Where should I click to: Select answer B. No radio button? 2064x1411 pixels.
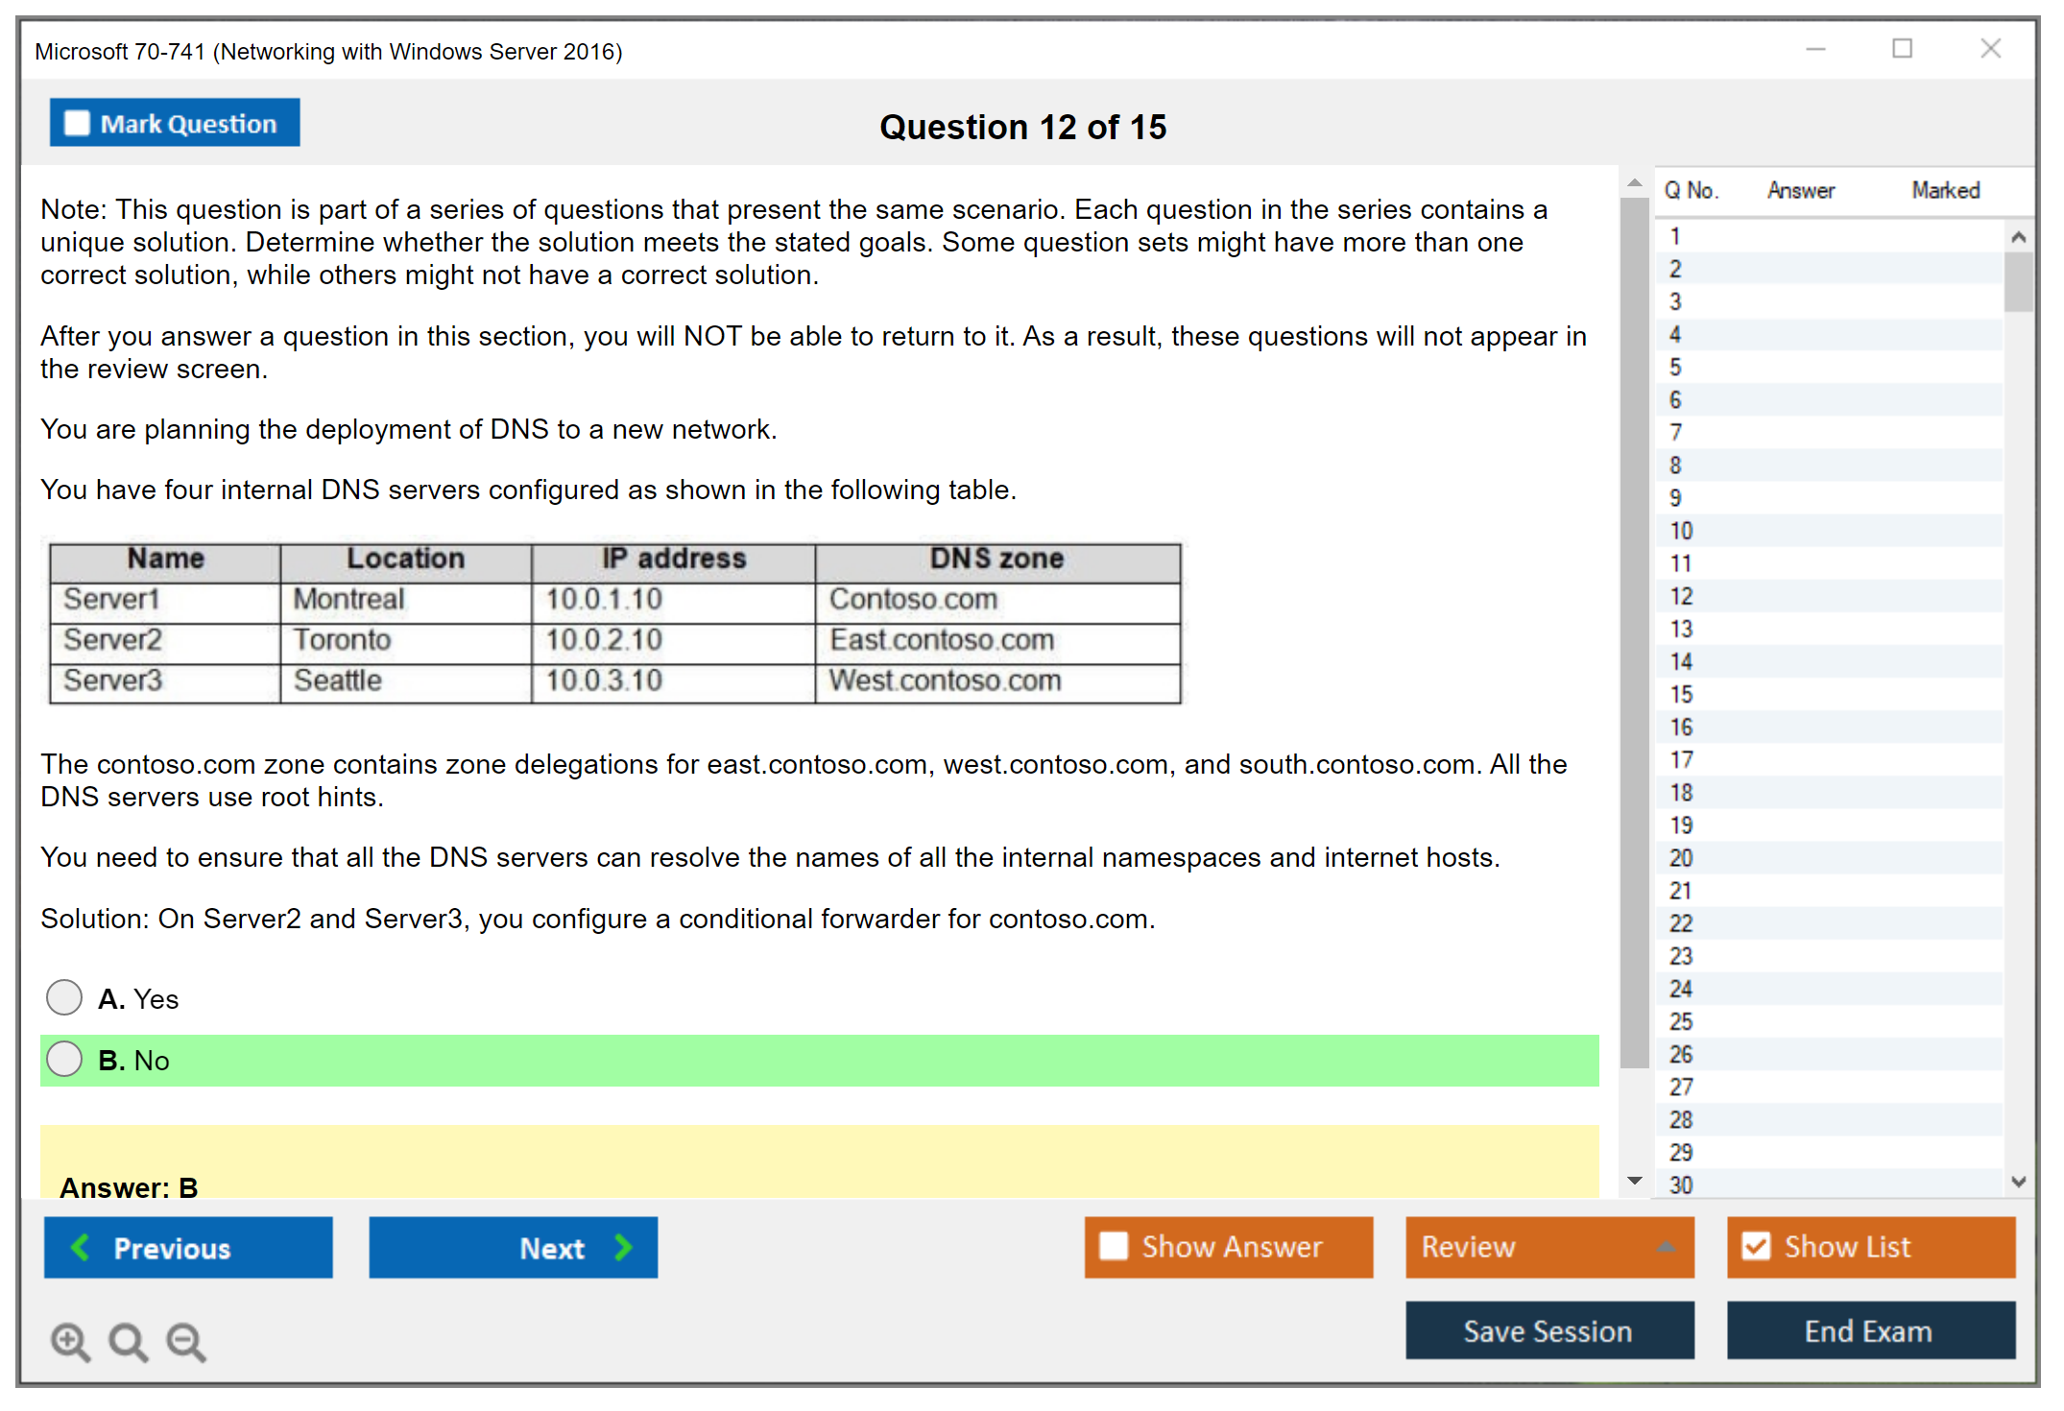click(x=64, y=1059)
